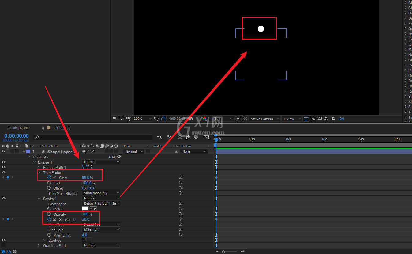Open Shape Layer 1 Parent None dropdown
This screenshot has width=412, height=254.
click(x=194, y=151)
